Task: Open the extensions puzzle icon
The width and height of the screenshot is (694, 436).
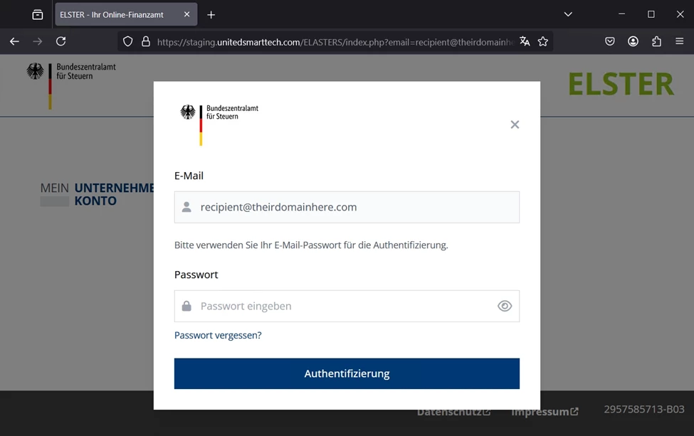Action: click(656, 41)
